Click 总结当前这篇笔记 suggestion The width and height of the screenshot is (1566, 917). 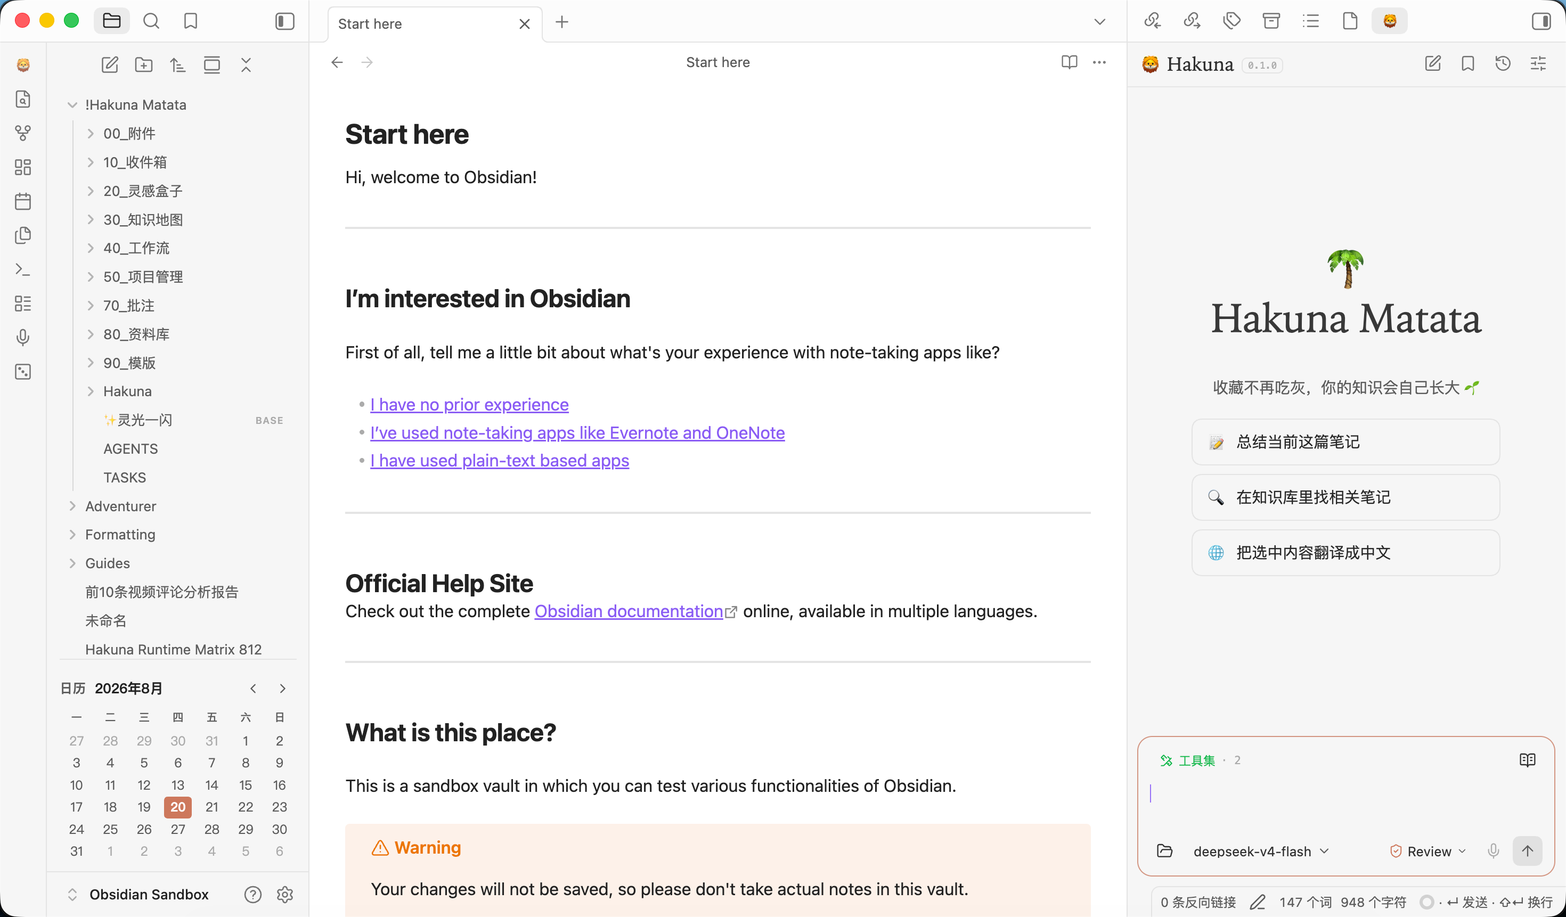(1345, 442)
